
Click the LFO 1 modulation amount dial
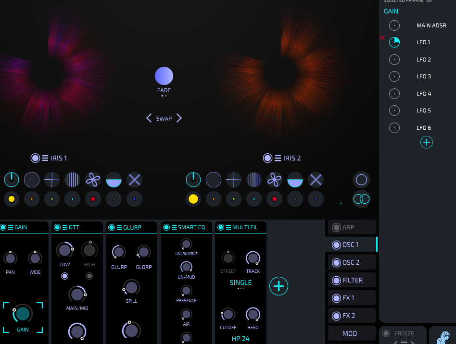click(394, 42)
